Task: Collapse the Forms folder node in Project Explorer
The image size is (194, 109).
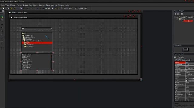Action: (177, 19)
